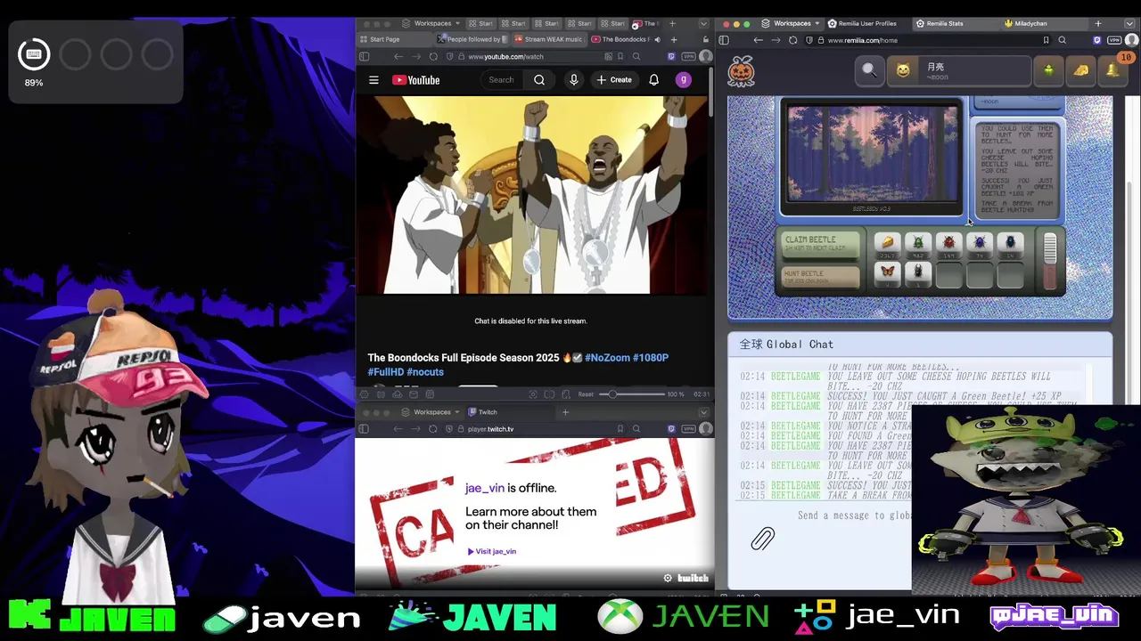1141x641 pixels.
Task: Open the Remilia magnifier search button
Action: [x=869, y=70]
